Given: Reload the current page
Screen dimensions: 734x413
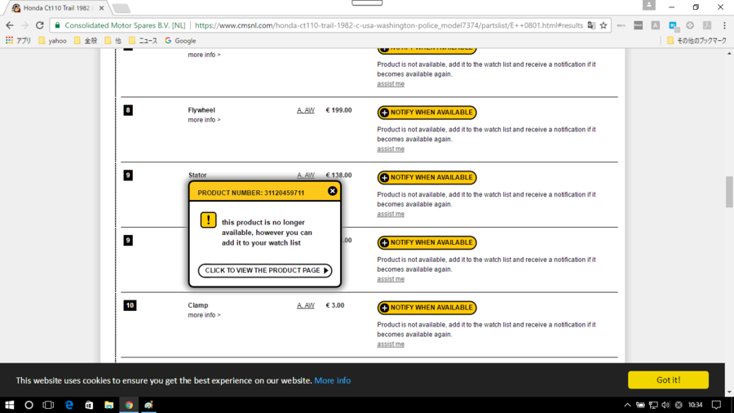Looking at the screenshot, I should tap(40, 25).
